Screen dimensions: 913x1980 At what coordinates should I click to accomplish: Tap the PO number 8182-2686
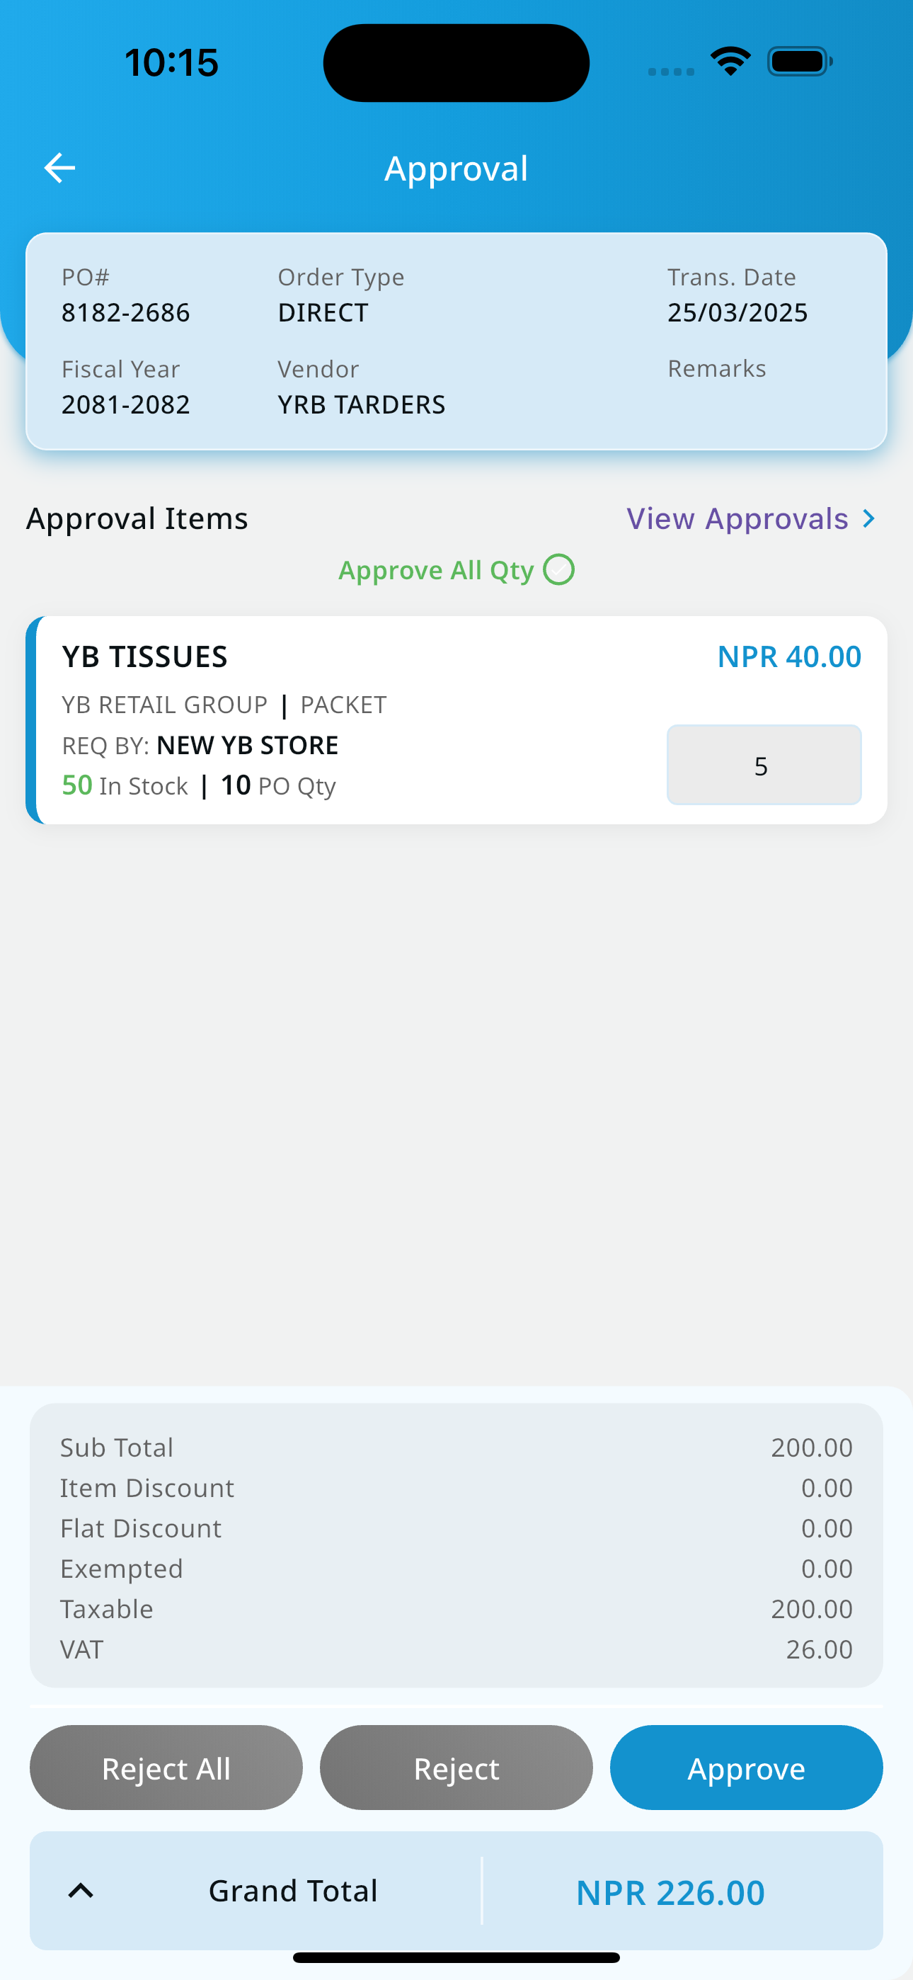click(x=125, y=312)
